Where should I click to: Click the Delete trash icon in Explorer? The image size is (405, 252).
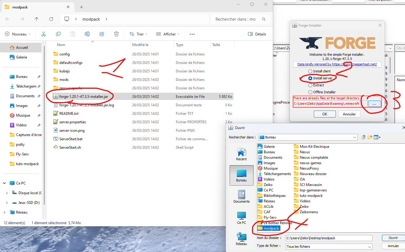[x=116, y=34]
